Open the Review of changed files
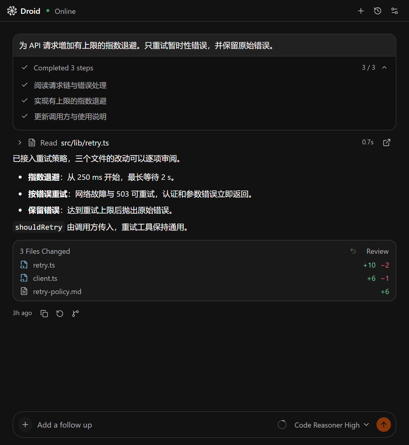Screen dimensions: 409x445 coord(377,251)
